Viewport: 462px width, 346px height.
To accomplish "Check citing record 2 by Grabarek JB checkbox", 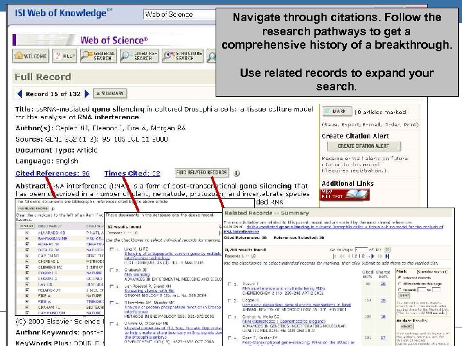I will point(112,270).
